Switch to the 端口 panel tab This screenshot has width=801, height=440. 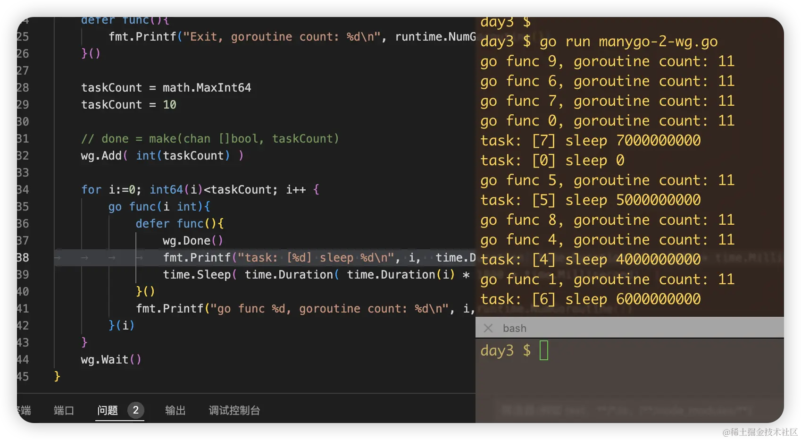[64, 410]
